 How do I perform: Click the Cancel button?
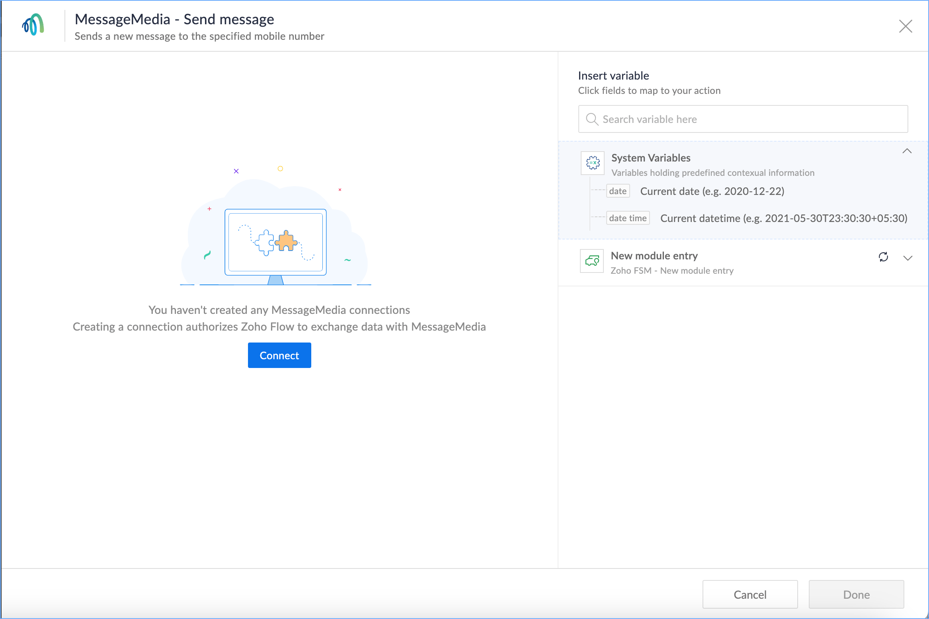tap(749, 594)
